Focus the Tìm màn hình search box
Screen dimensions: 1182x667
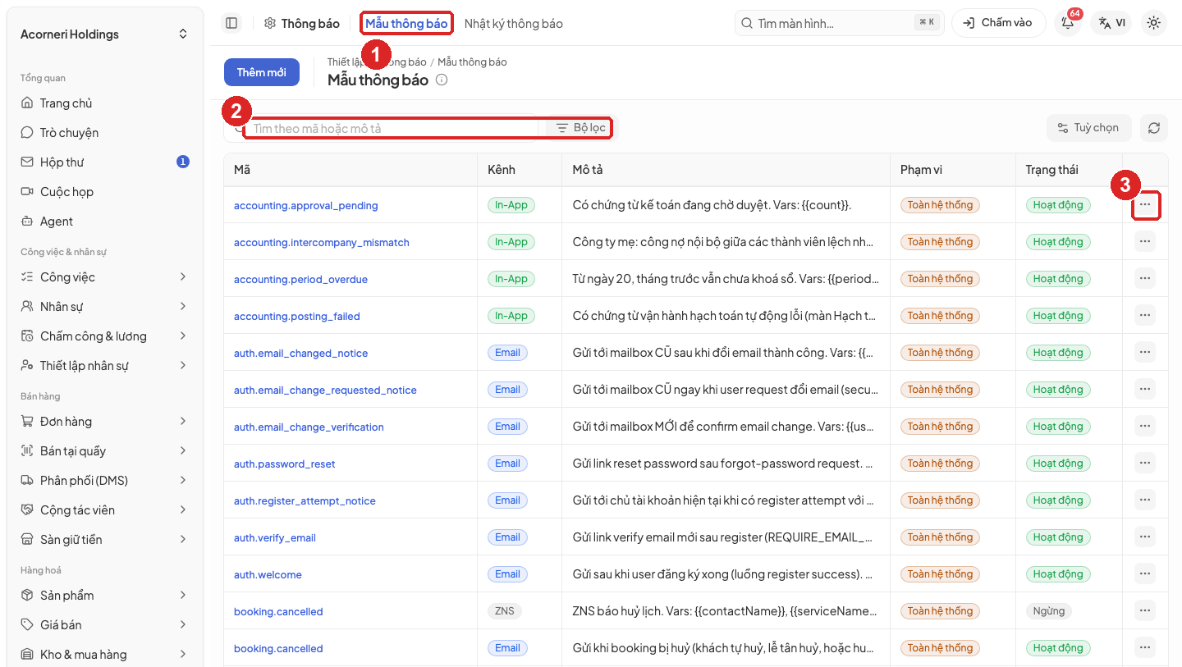(x=839, y=23)
